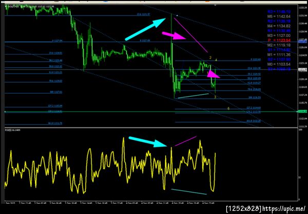308x214 pixels.
Task: Click the chart shift triangle marker at top
Action: 216,5
